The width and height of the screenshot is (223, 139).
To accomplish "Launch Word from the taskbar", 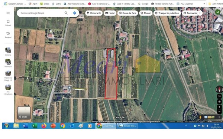I will coord(25,126).
